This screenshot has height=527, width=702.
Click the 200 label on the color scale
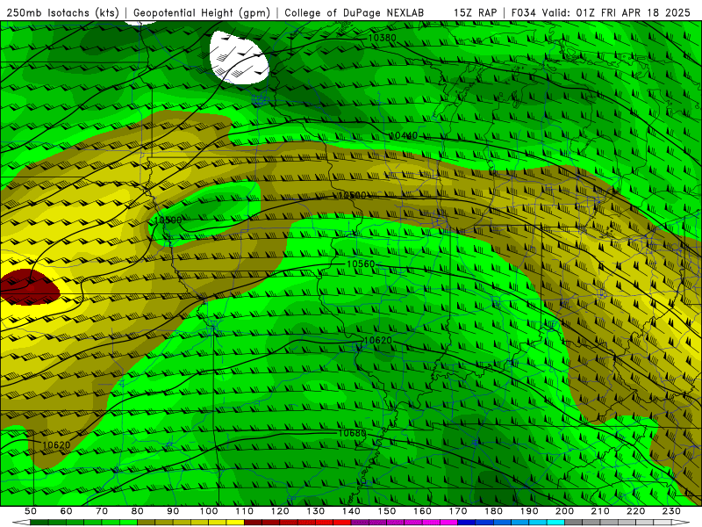pos(564,511)
